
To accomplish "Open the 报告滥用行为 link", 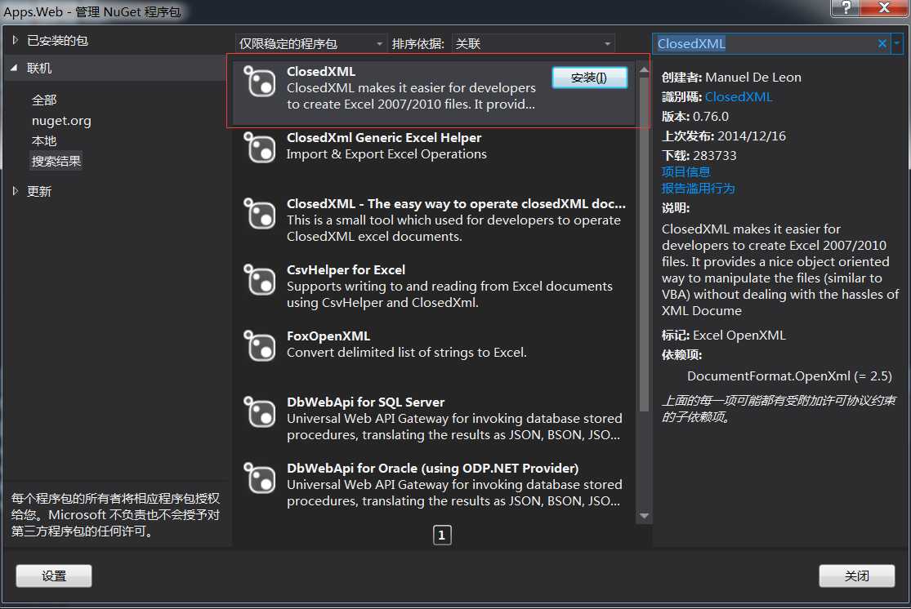I will 699,188.
